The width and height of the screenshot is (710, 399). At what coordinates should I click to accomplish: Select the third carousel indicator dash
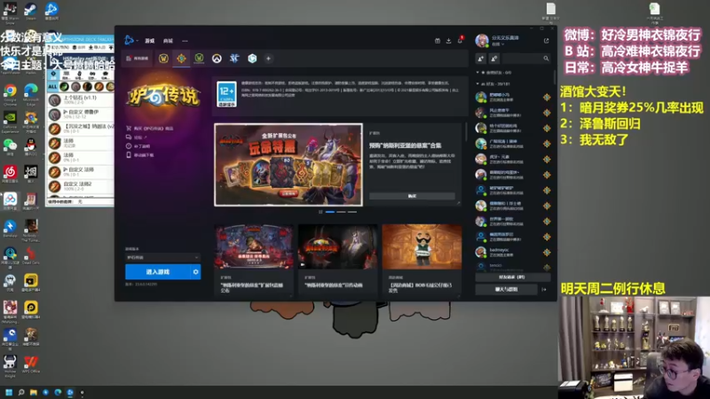tap(351, 212)
